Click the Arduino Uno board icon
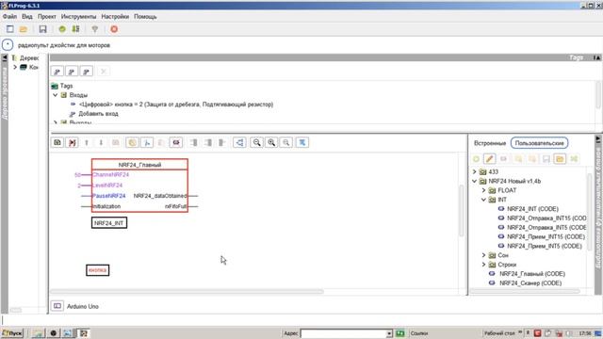 [57, 306]
